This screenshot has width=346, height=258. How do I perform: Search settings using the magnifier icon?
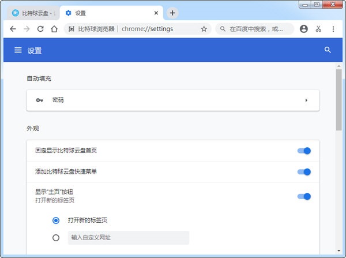(x=328, y=50)
